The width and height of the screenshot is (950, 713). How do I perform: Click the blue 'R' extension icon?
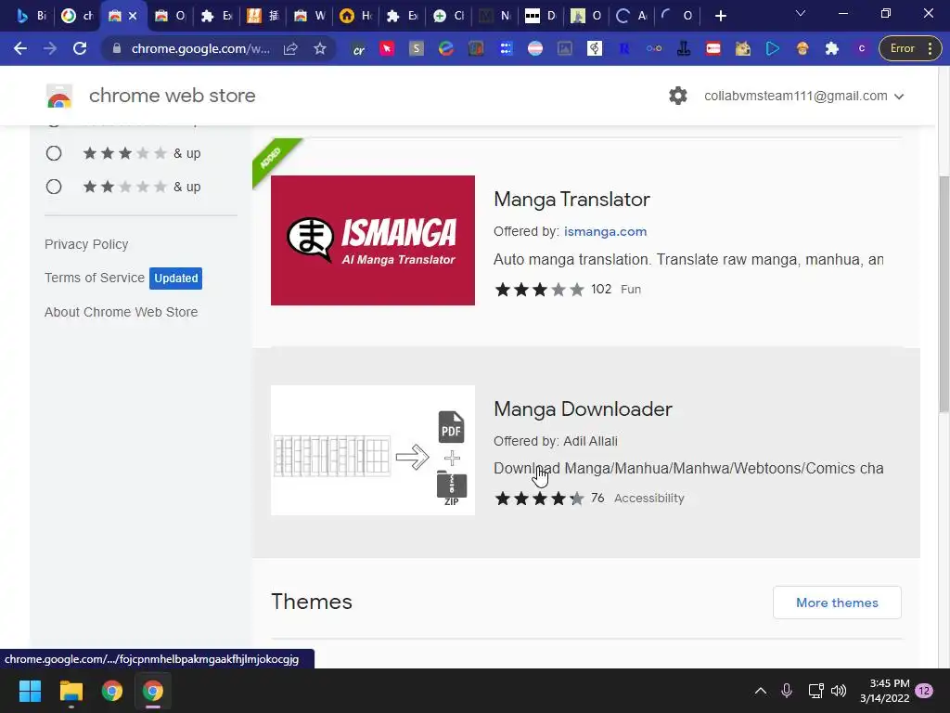pyautogui.click(x=624, y=48)
